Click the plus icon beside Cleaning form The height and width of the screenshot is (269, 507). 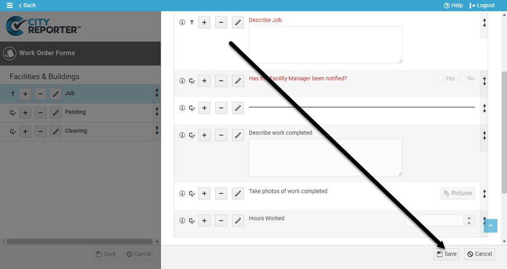pos(25,131)
